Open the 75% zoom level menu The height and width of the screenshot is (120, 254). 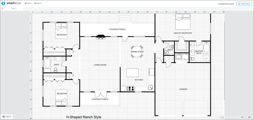[x=242, y=117]
